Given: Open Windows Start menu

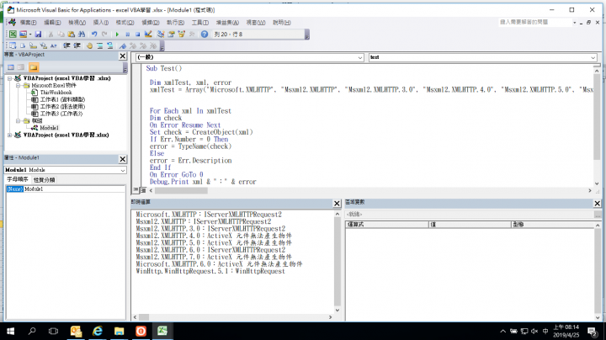Looking at the screenshot, I should pos(10,331).
